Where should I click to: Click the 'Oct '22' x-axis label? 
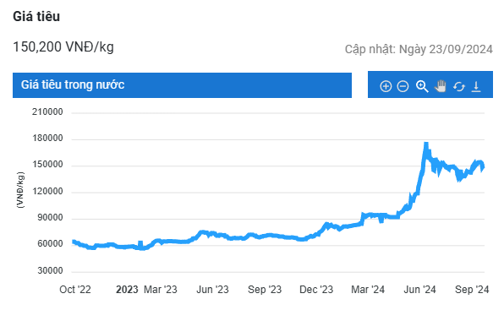pyautogui.click(x=75, y=290)
